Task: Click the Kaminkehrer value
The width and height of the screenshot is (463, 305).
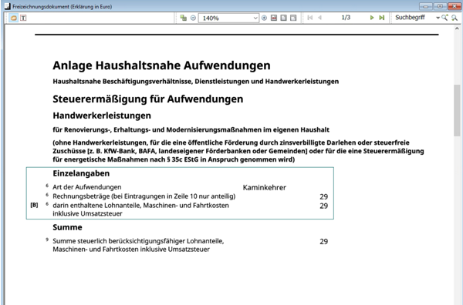Action: (x=264, y=187)
